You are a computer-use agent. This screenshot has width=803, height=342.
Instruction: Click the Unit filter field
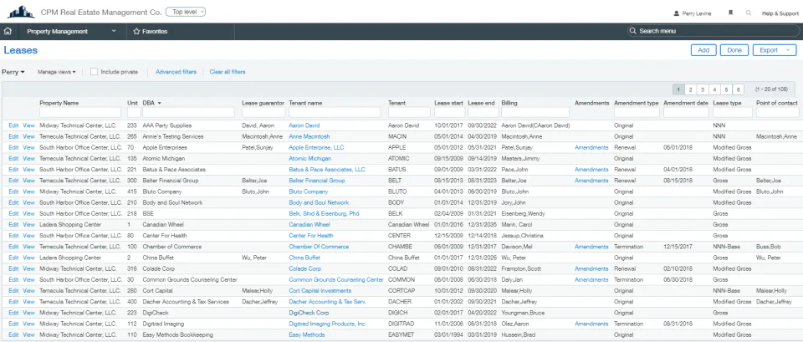[134, 112]
